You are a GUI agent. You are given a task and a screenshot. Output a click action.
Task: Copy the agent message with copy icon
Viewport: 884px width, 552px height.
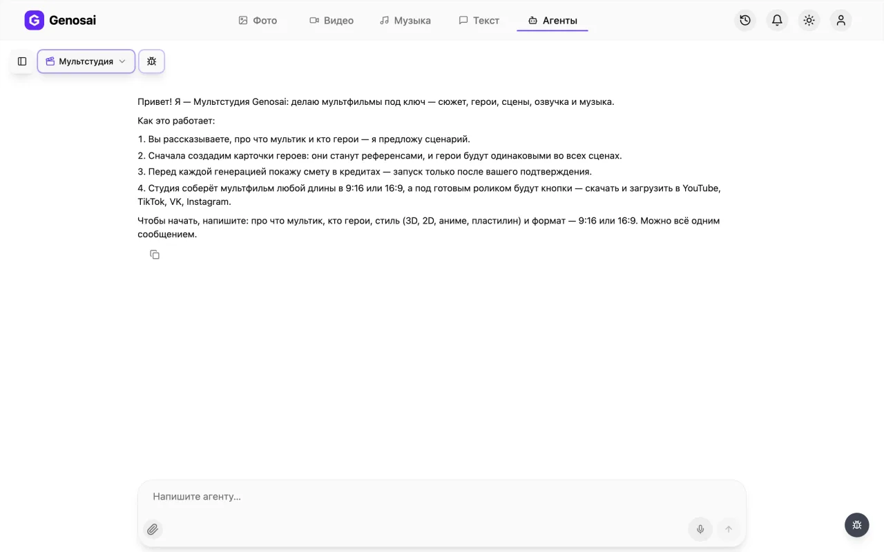tap(155, 255)
